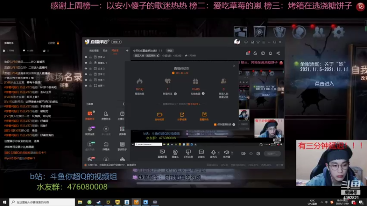Click 修改 to edit stream title

click(170, 51)
